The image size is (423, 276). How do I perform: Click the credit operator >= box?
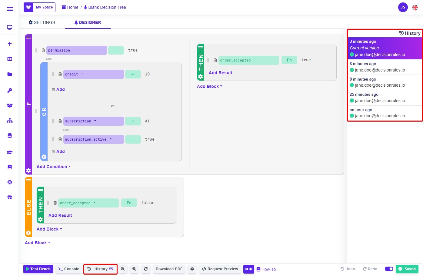point(133,74)
